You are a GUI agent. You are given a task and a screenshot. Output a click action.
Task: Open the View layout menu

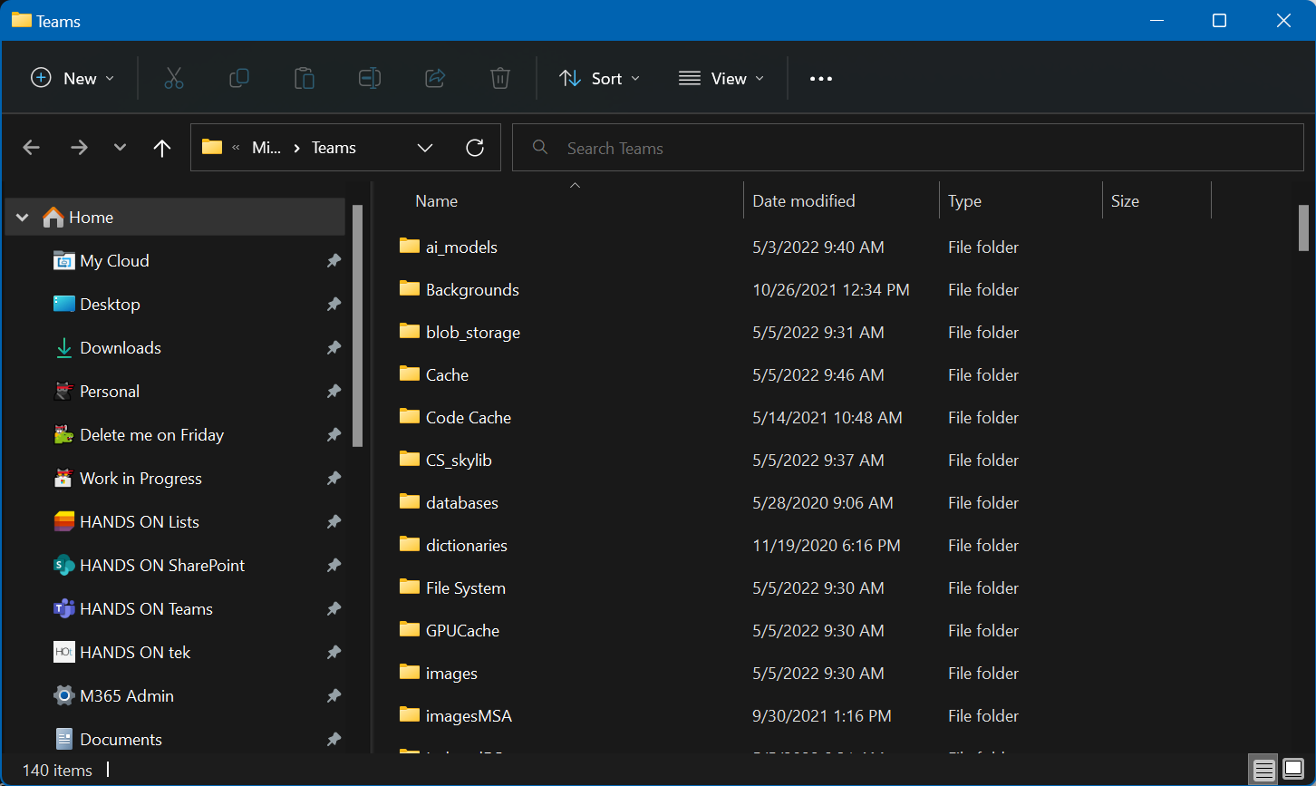click(x=721, y=79)
